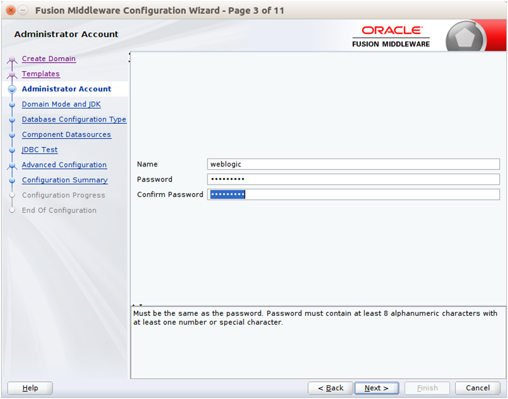Click the Administrator Account step bullet icon
Image resolution: width=508 pixels, height=399 pixels.
pos(12,89)
